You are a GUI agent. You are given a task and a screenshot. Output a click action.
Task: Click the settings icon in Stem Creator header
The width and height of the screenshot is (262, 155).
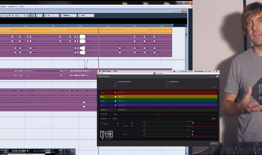coord(212,76)
